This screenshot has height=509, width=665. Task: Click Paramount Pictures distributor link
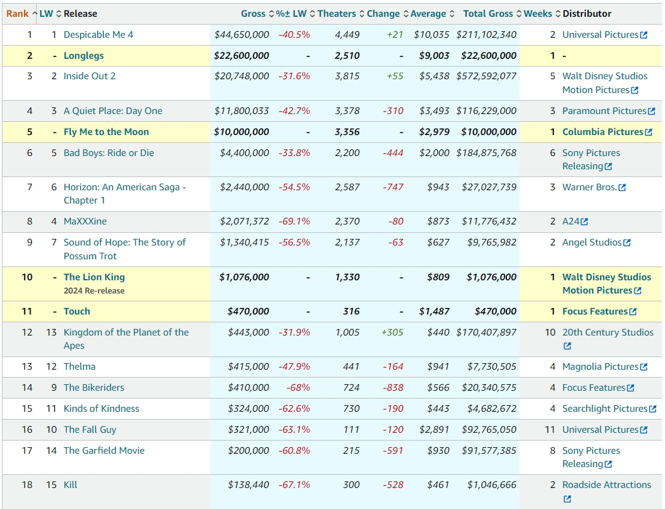(x=604, y=111)
